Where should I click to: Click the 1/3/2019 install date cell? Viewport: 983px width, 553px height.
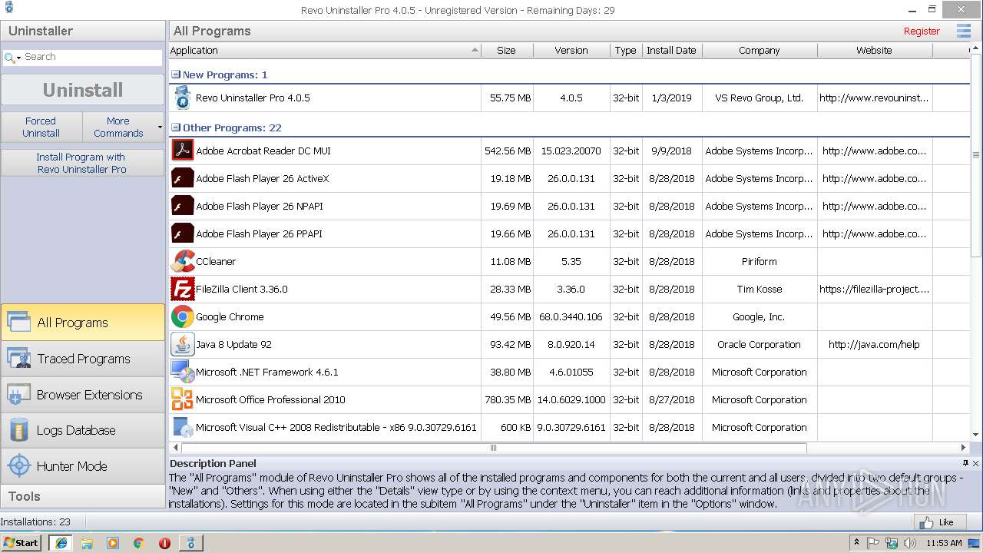[x=671, y=98]
